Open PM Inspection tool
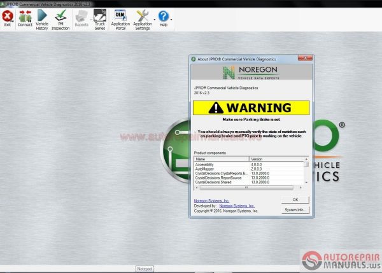382x273 pixels. tap(60, 20)
